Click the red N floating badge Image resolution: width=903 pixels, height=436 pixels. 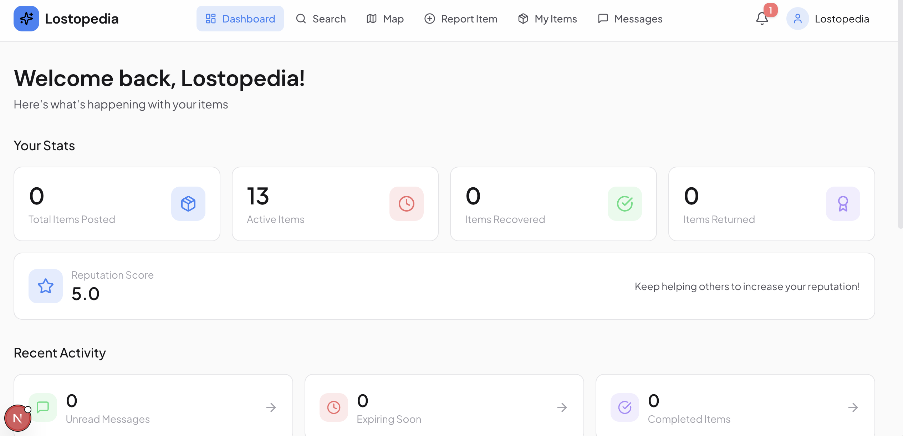pyautogui.click(x=17, y=418)
